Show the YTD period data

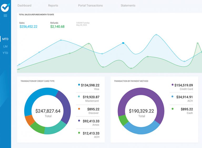(5, 53)
